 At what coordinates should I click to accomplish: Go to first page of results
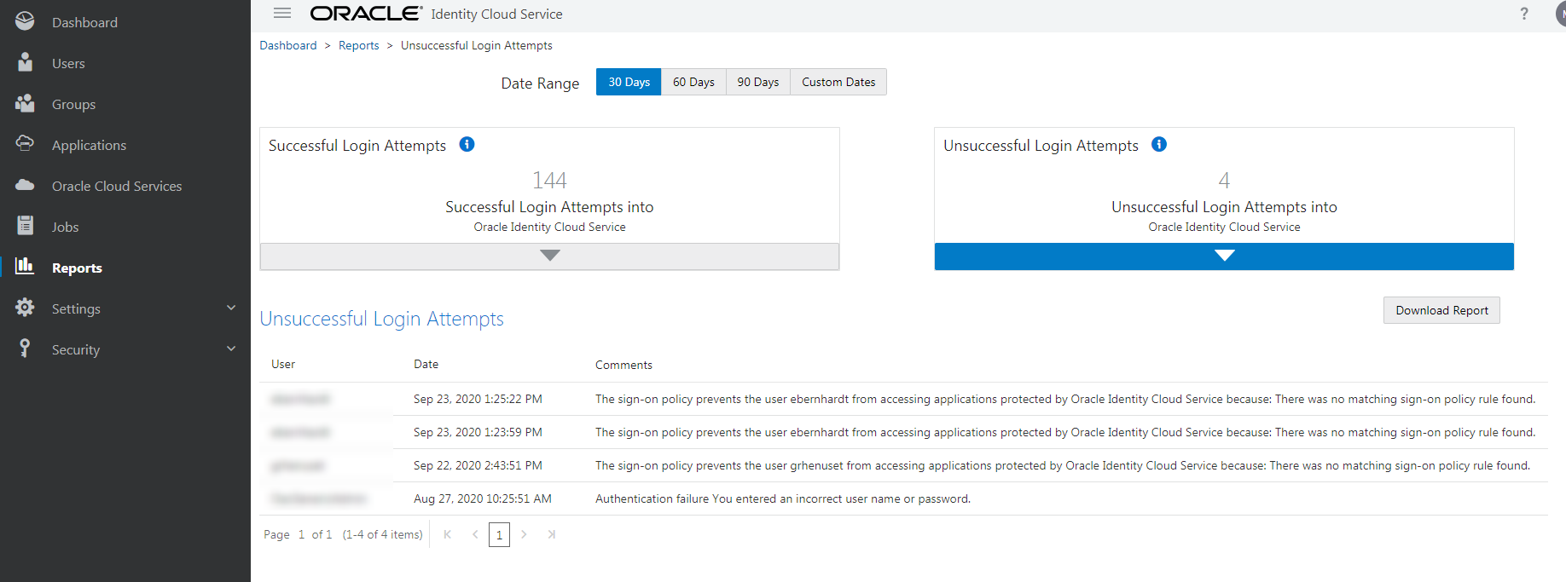click(447, 534)
